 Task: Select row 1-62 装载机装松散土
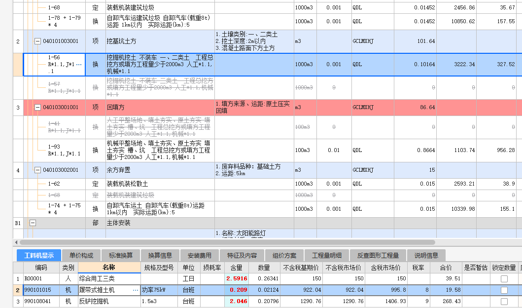tap(267, 184)
